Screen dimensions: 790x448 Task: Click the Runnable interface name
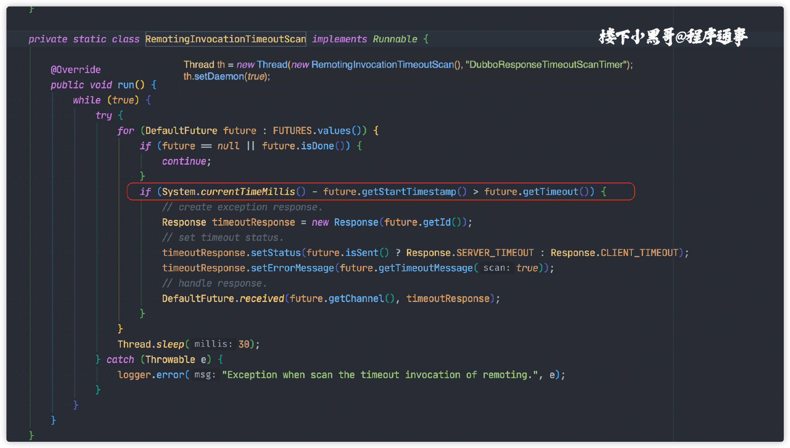395,39
